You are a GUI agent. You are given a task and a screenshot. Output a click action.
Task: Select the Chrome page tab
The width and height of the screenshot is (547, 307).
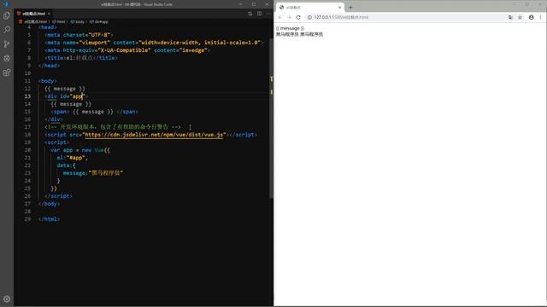[x=309, y=8]
